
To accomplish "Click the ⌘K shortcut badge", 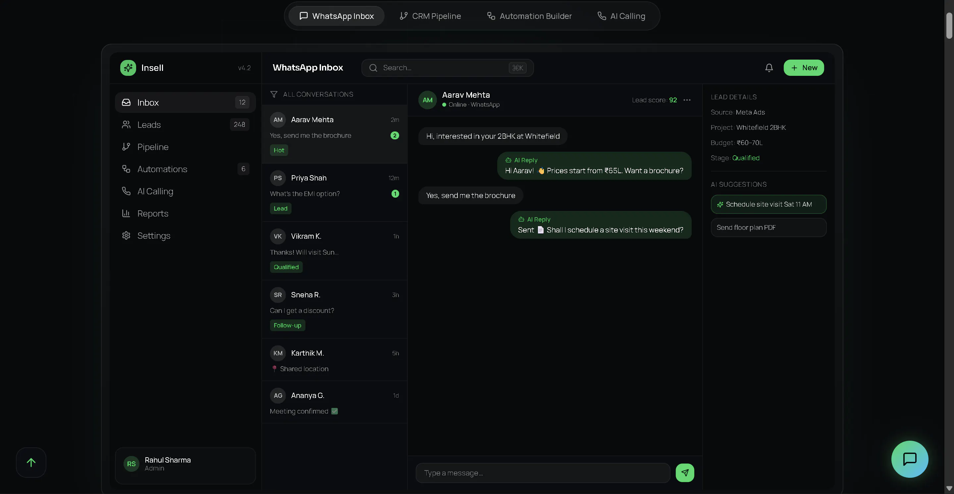I will click(x=517, y=68).
